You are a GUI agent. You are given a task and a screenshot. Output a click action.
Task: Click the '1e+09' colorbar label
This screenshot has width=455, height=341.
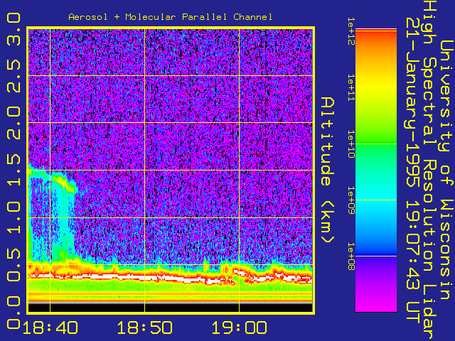click(351, 200)
